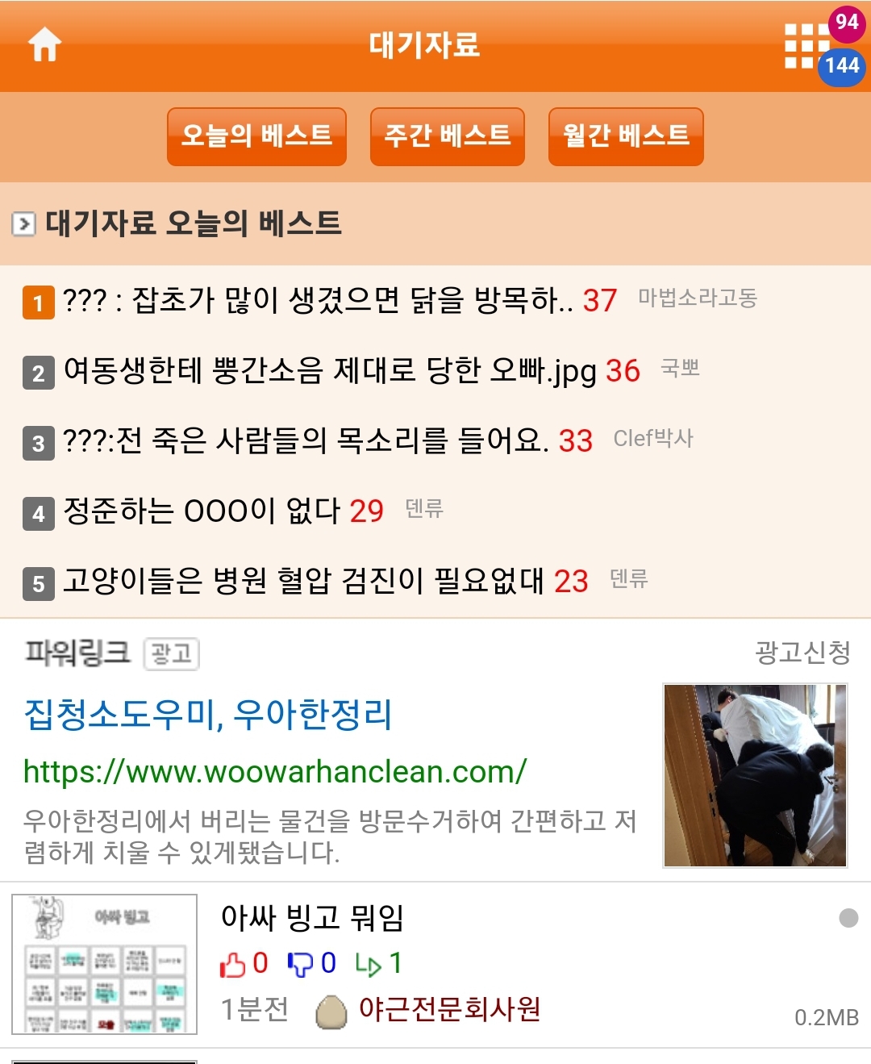Switch to 월간 베스트 tab
This screenshot has width=871, height=1064.
626,136
